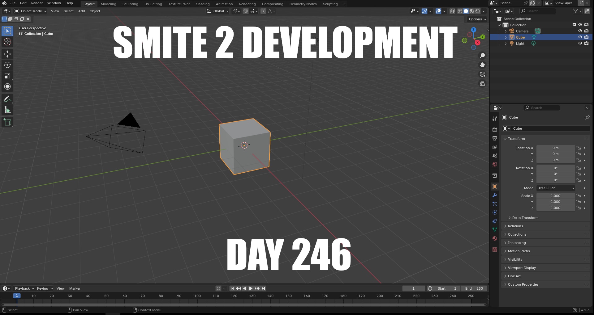Click the Scale X value field
The width and height of the screenshot is (594, 315).
556,196
